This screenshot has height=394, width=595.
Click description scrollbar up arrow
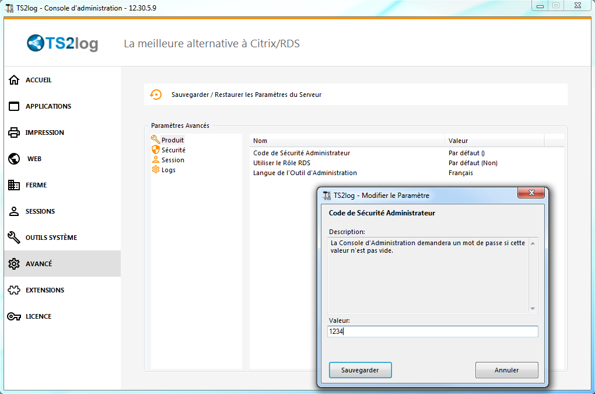pyautogui.click(x=533, y=243)
